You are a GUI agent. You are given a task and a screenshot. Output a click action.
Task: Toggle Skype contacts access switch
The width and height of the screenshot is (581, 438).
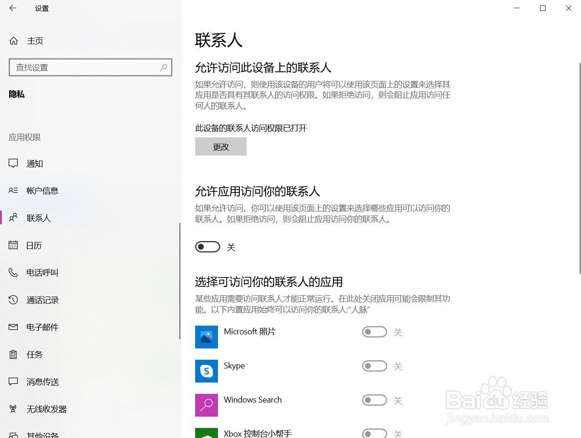pyautogui.click(x=374, y=366)
